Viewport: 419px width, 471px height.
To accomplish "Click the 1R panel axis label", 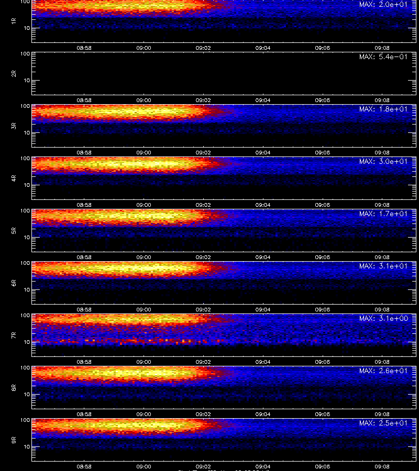I will point(14,21).
